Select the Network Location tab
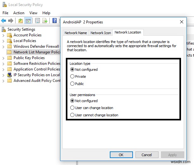The height and width of the screenshot is (165, 194). point(128,32)
